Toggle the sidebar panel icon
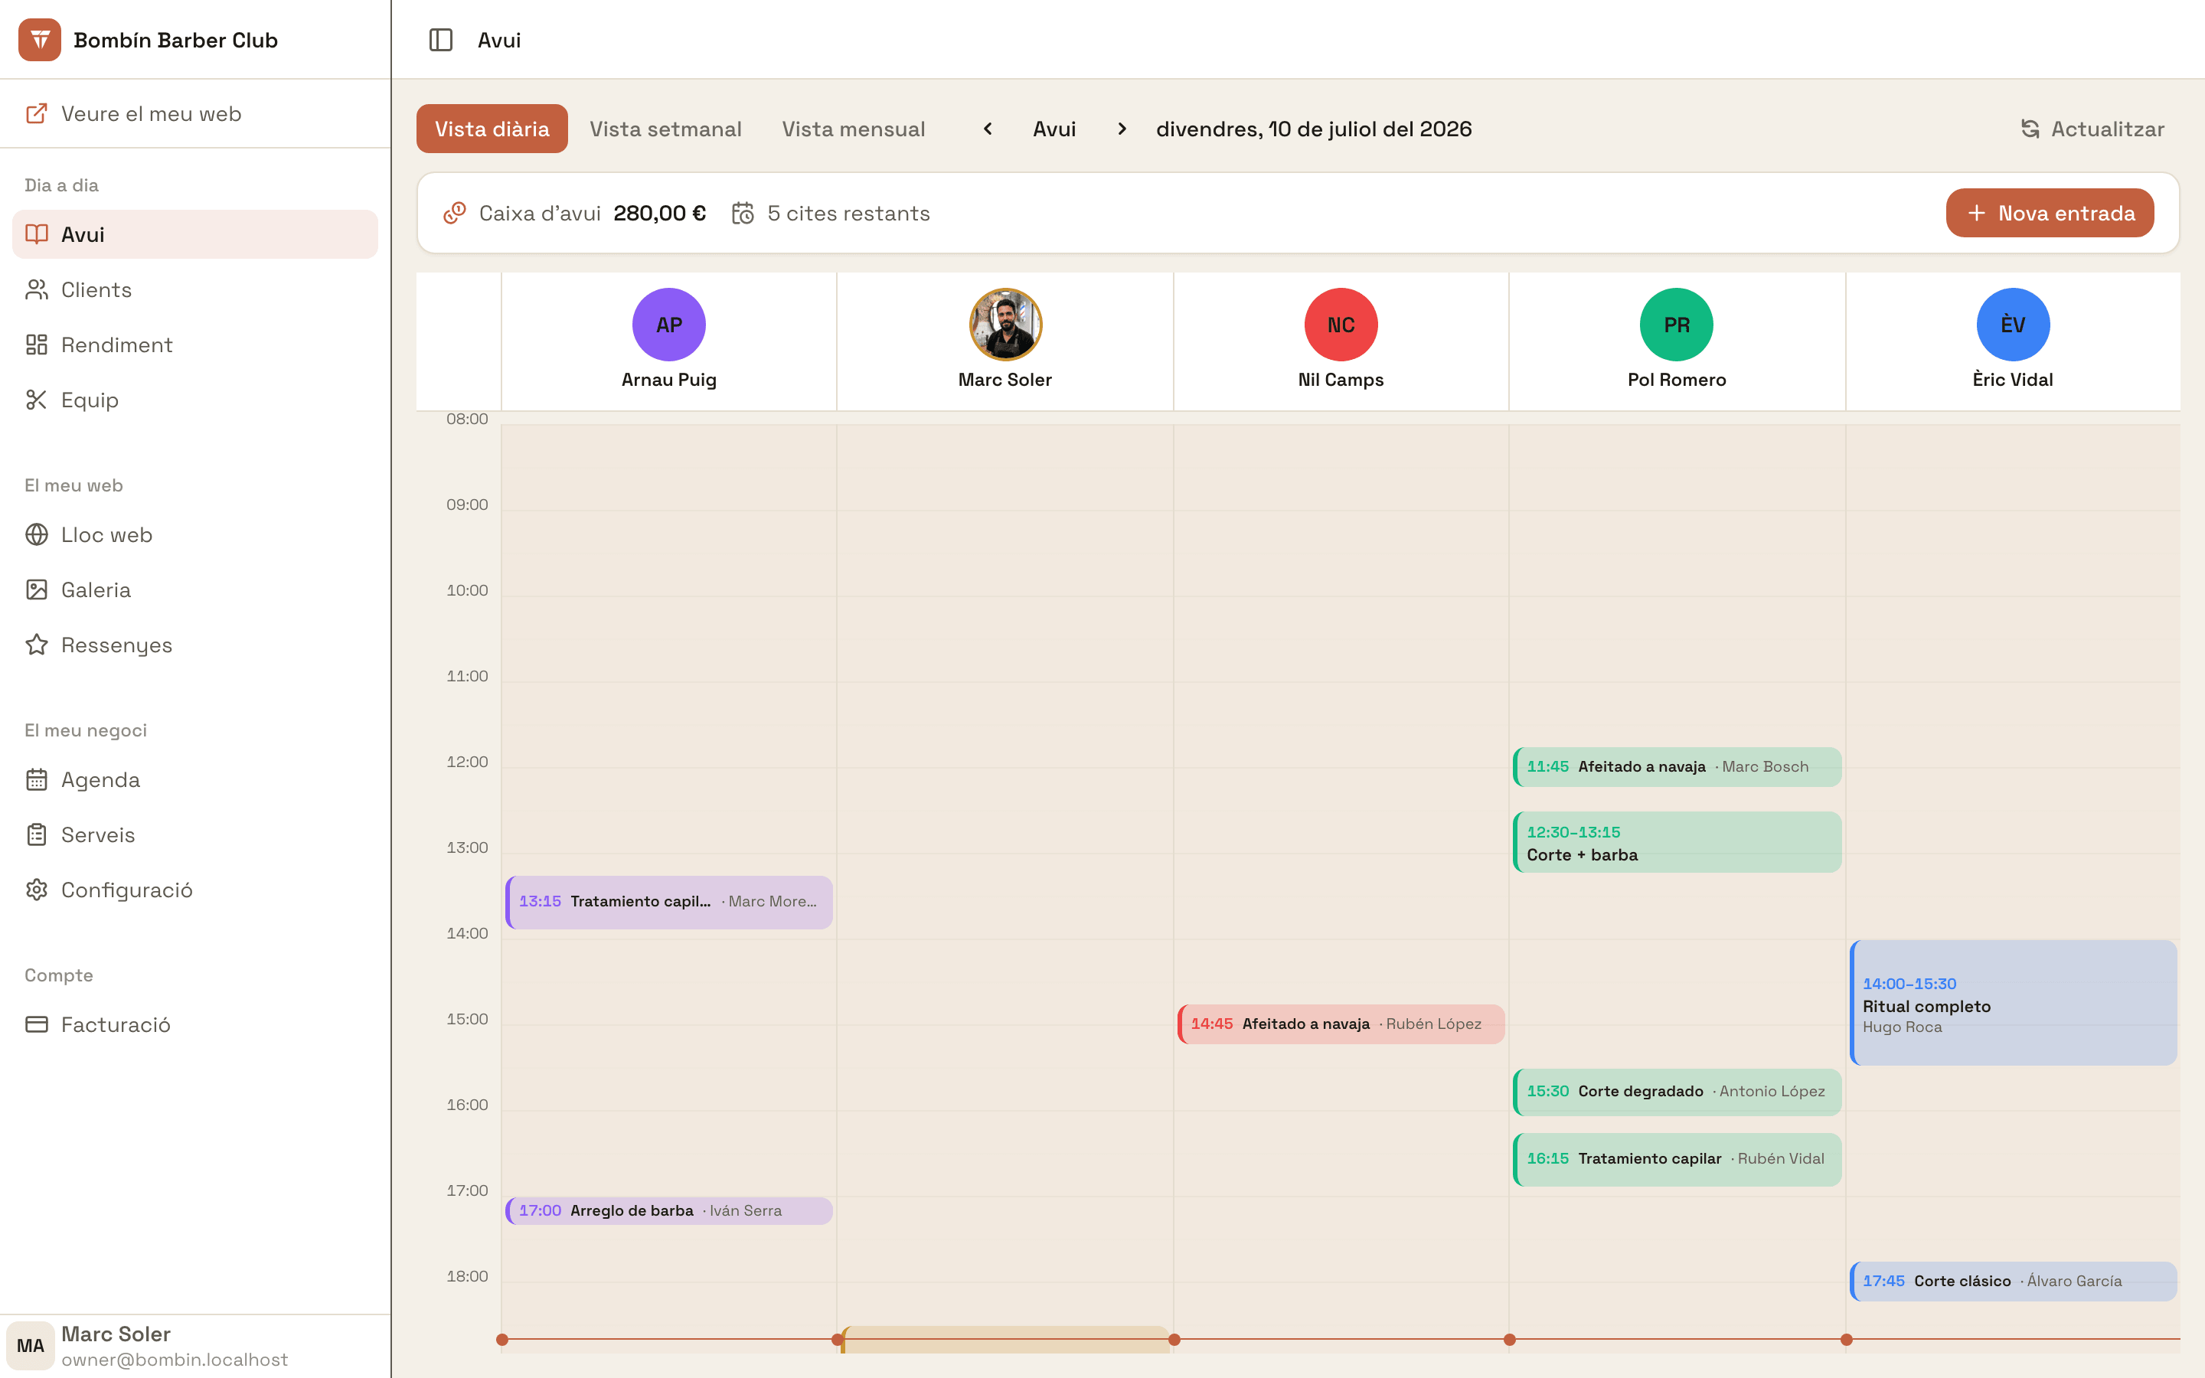2205x1378 pixels. coord(440,40)
